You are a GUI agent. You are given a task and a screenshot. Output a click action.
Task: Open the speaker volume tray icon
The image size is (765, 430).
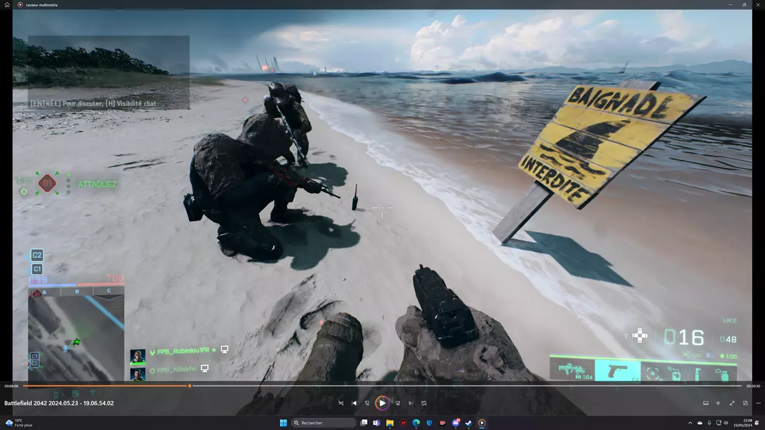pos(726,423)
